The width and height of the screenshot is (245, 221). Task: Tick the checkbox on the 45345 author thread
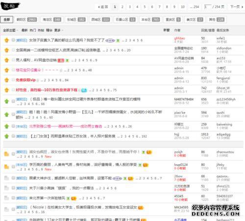pyautogui.click(x=13, y=198)
